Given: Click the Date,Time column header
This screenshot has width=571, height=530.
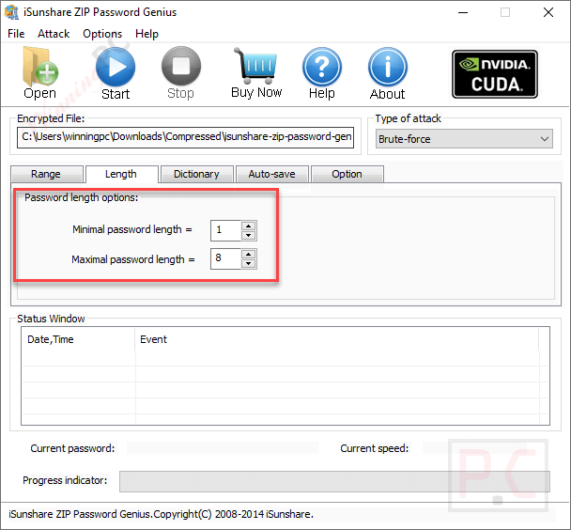Looking at the screenshot, I should coord(78,339).
